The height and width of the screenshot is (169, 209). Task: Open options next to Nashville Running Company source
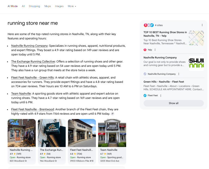179,74
